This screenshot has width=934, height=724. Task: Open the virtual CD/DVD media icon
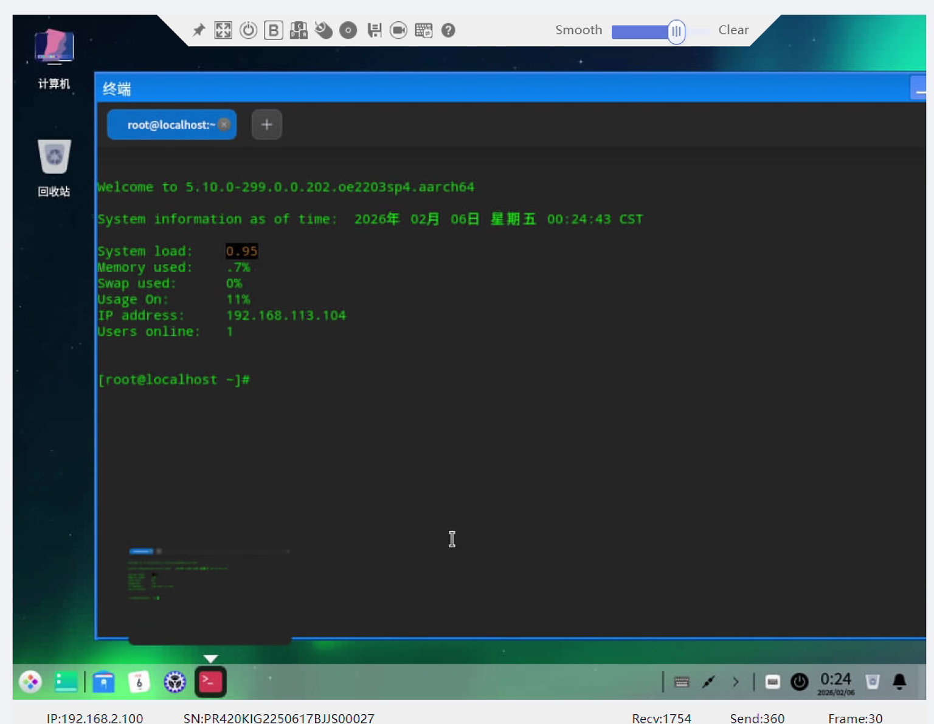click(x=348, y=30)
